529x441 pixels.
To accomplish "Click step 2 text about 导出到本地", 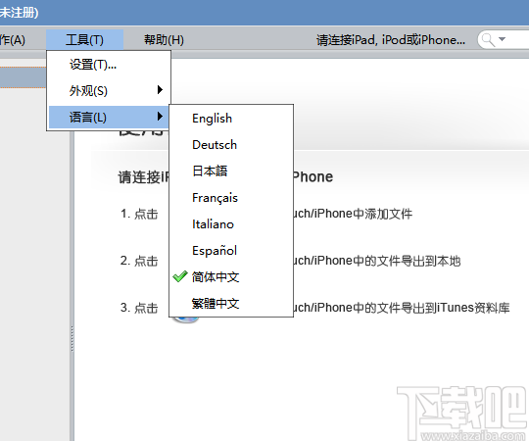I will tap(376, 261).
